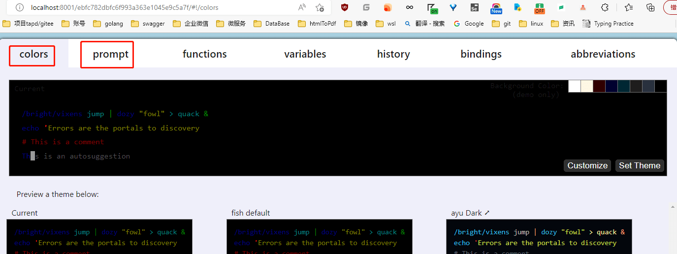Open the Favorites list icon

629,7
